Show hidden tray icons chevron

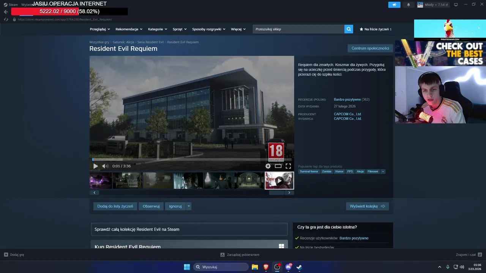tap(440, 267)
